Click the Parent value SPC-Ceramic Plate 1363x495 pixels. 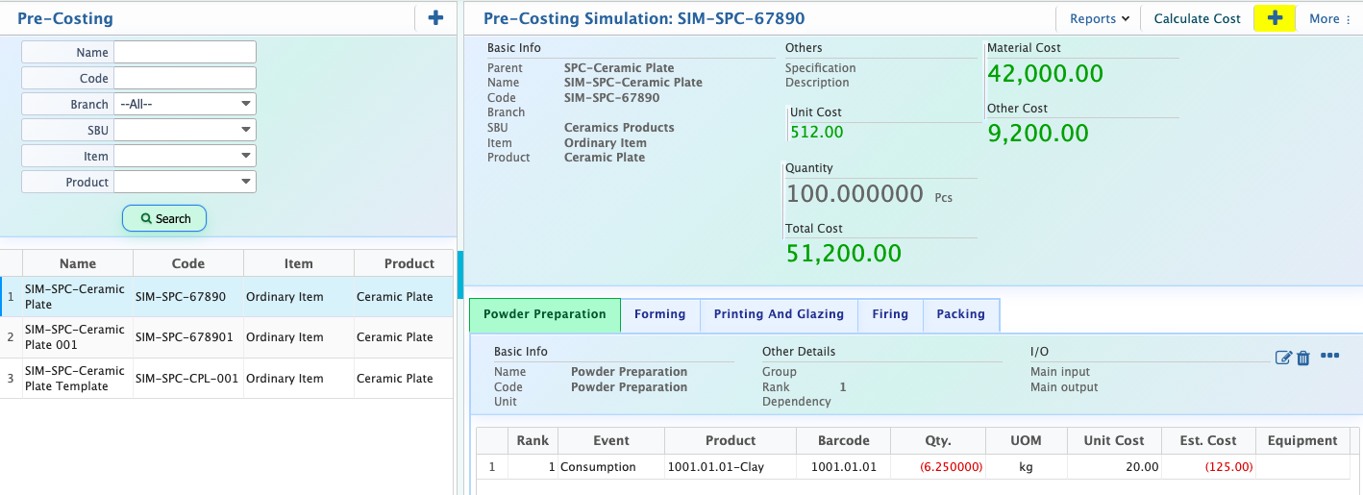[619, 68]
